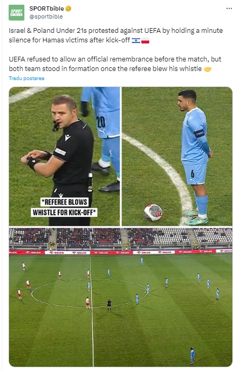Open the wide stadium pitch photo
This screenshot has width=235, height=370.
(121, 297)
